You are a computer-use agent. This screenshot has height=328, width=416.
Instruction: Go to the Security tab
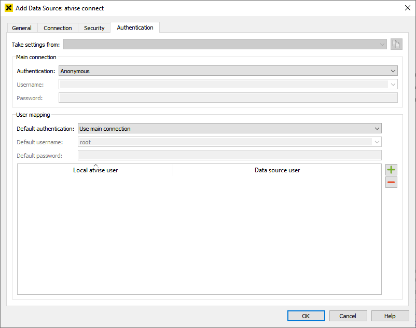click(x=94, y=28)
